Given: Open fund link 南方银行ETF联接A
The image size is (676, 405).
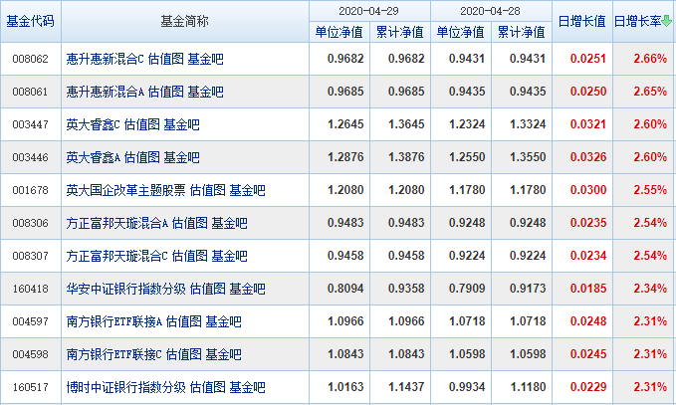Looking at the screenshot, I should (113, 321).
